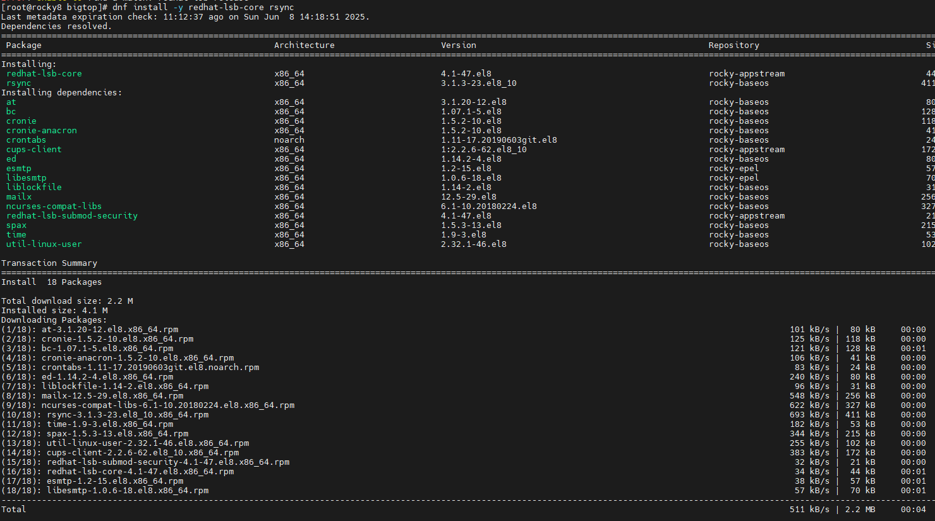Click 'Dependencies resolved.' line
This screenshot has height=521, width=935.
[x=57, y=27]
